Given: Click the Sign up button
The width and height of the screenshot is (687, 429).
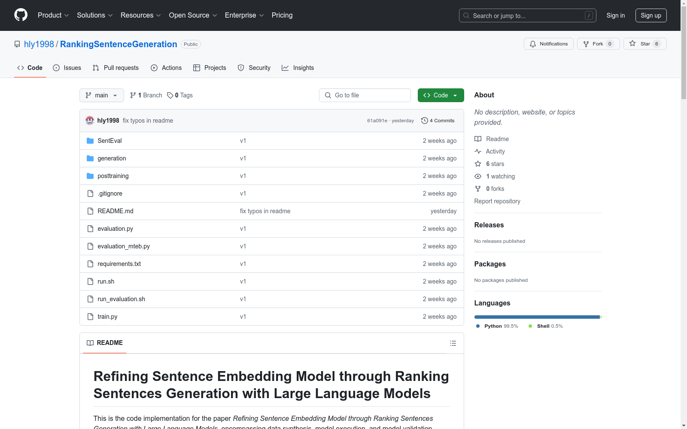Looking at the screenshot, I should (651, 15).
